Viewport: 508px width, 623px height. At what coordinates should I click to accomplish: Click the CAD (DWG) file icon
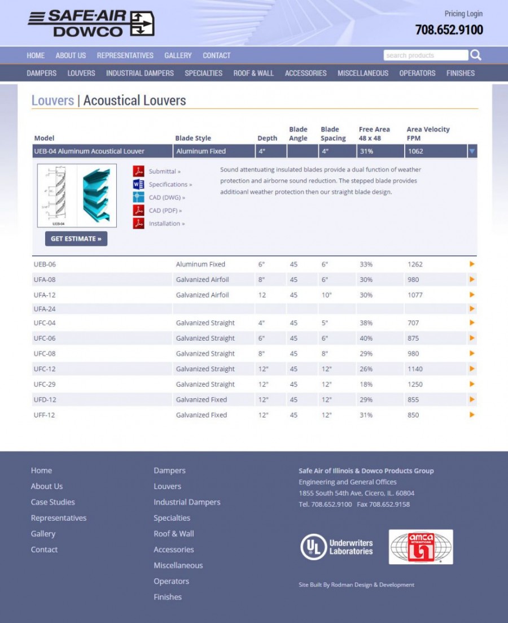(138, 197)
